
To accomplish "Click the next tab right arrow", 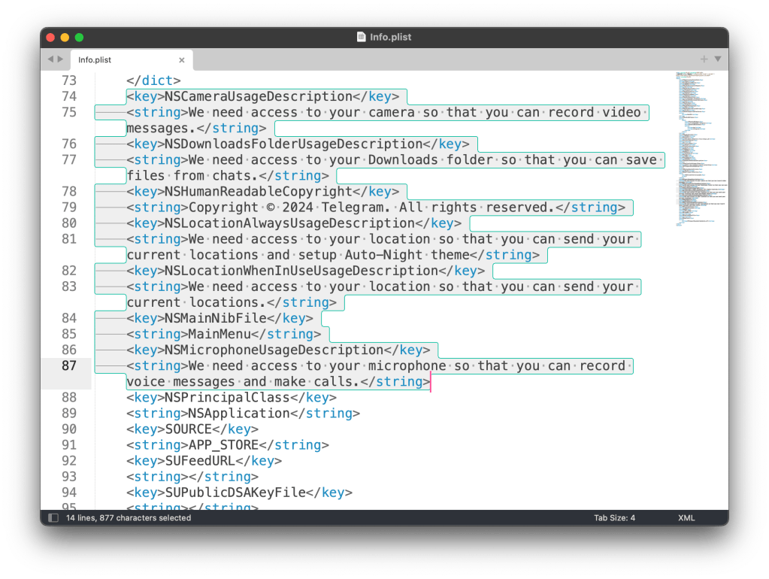I will (x=60, y=59).
